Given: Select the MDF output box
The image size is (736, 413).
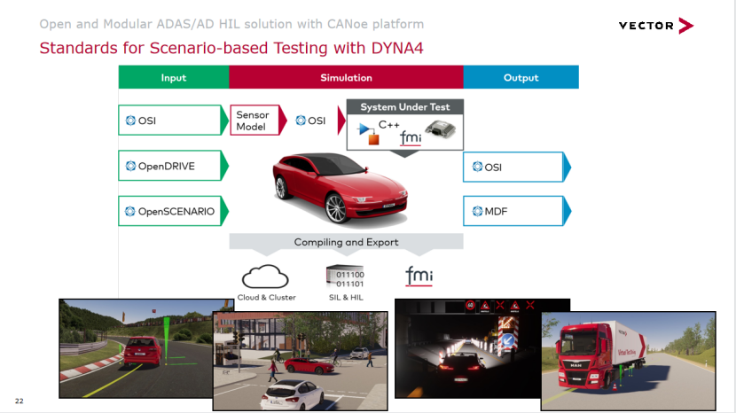Looking at the screenshot, I should pos(517,211).
